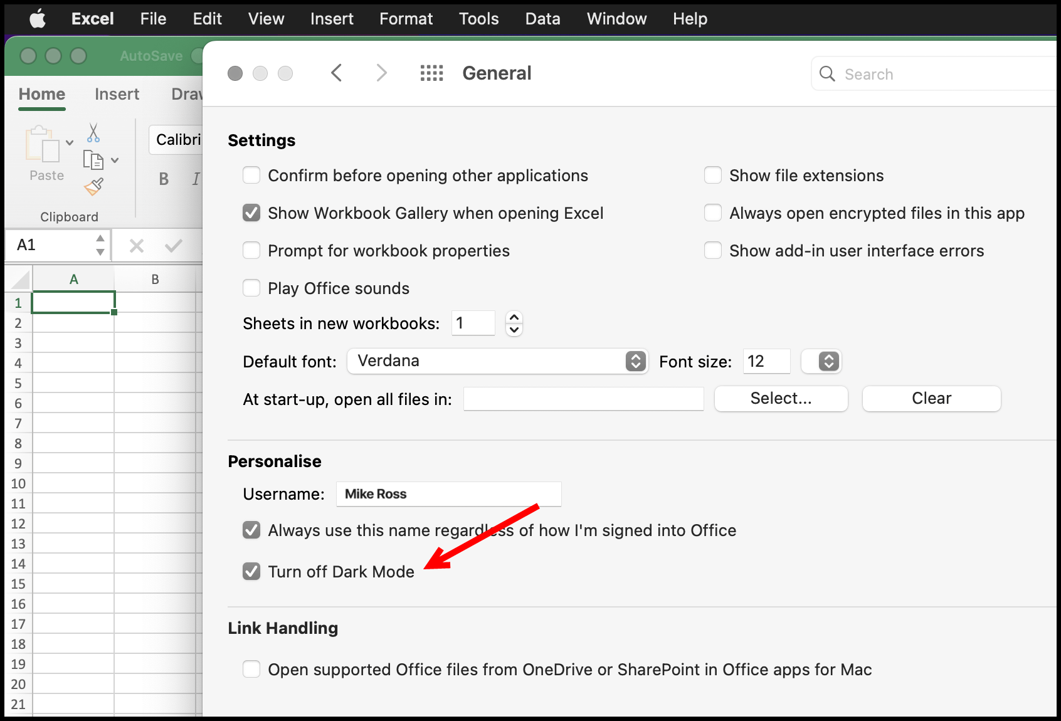
Task: Open the Default font dropdown
Action: pyautogui.click(x=635, y=361)
